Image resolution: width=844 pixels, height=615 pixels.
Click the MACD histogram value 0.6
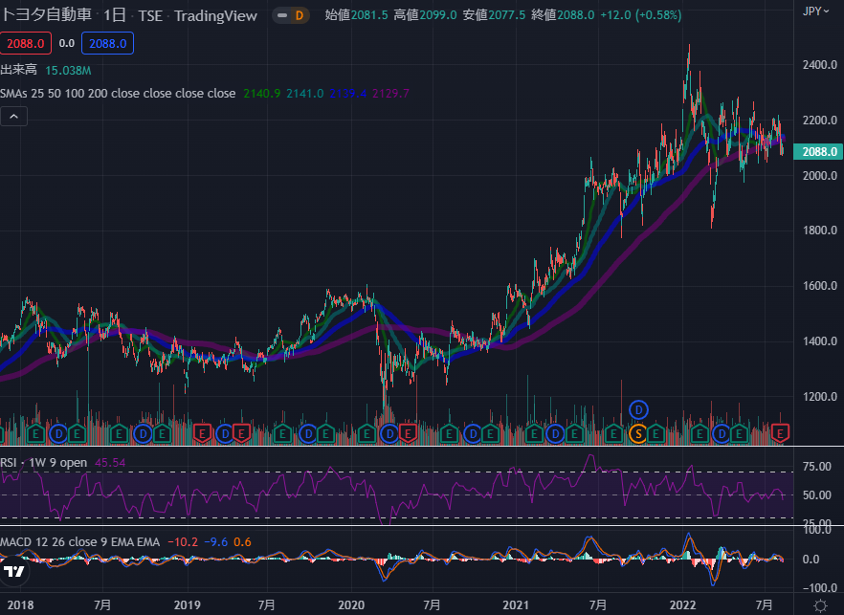click(242, 541)
